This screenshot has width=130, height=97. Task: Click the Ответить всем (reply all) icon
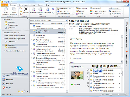click(x=40, y=10)
